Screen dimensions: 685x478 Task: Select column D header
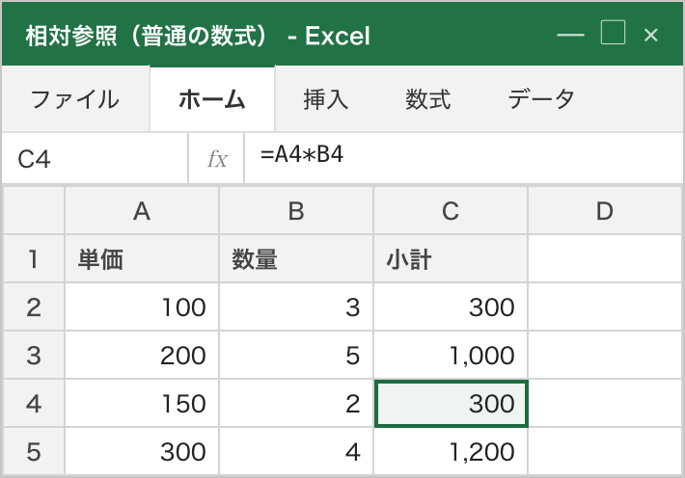coord(605,211)
